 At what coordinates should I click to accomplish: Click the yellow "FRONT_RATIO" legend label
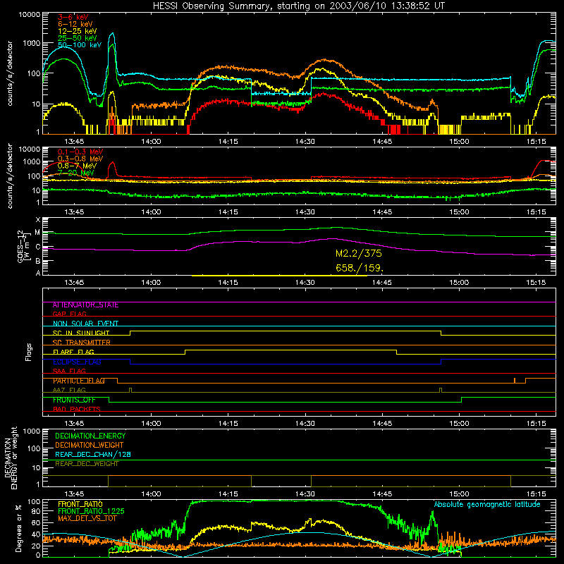click(x=80, y=504)
